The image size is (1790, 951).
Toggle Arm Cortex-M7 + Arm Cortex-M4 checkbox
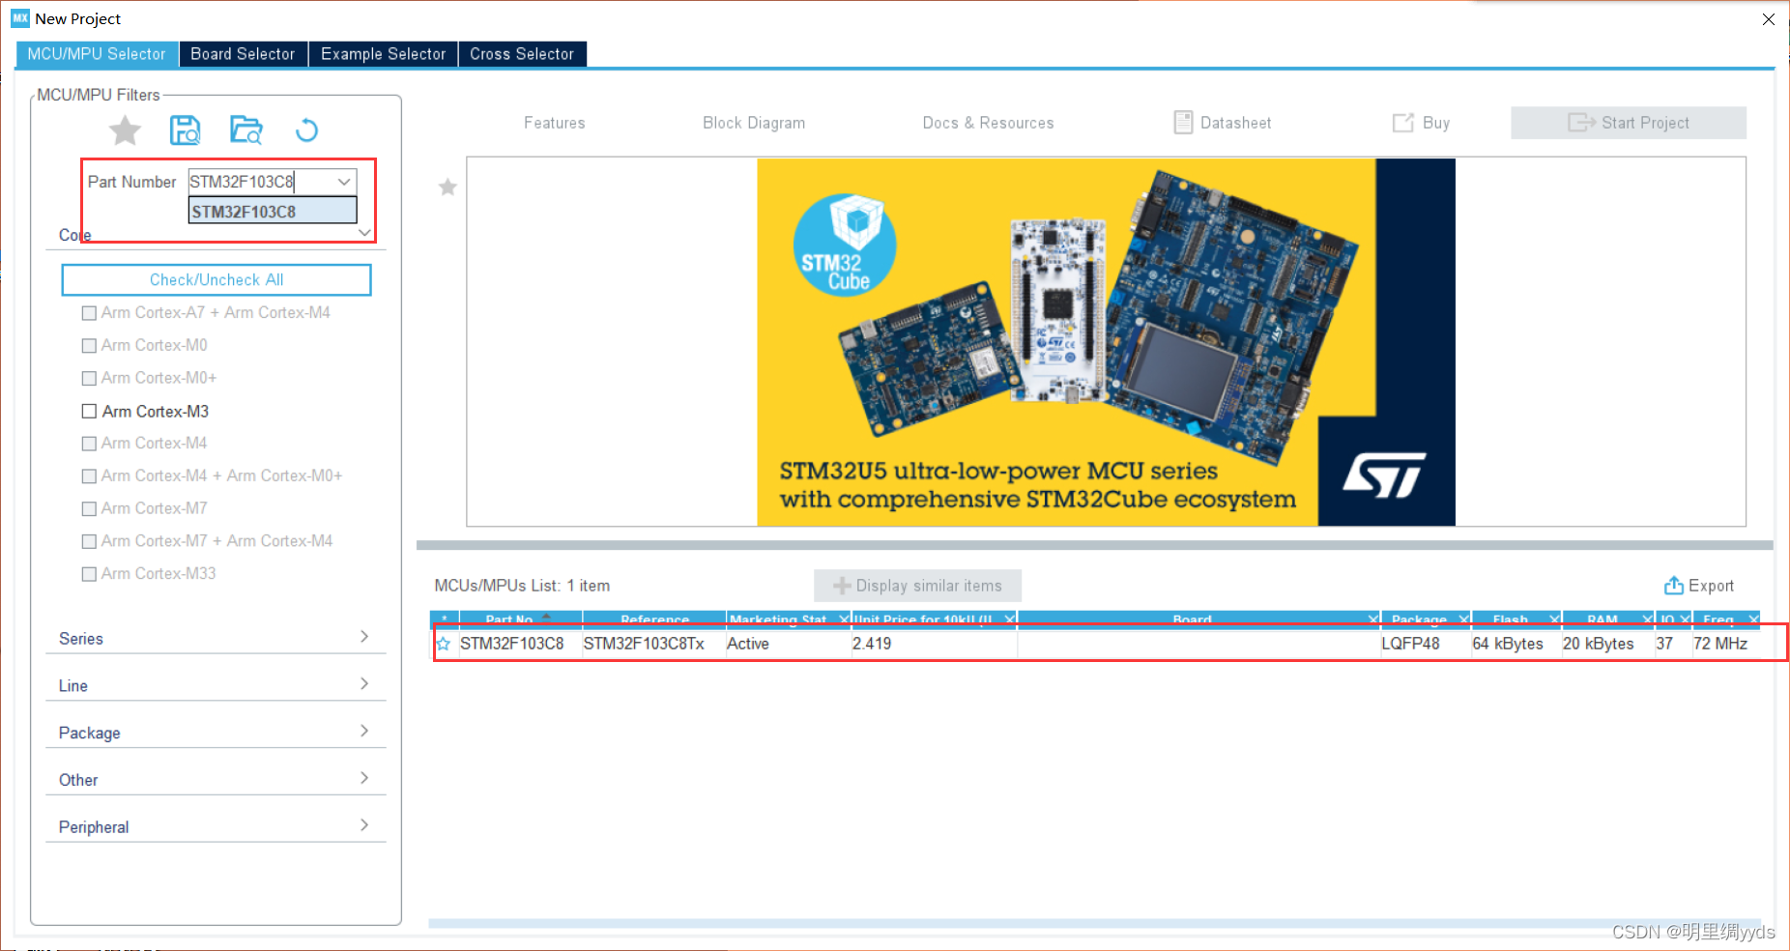tap(89, 541)
